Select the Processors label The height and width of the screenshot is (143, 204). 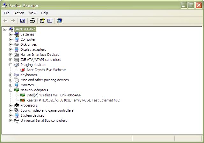point(29,105)
